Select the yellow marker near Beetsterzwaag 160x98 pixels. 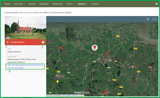58,82
